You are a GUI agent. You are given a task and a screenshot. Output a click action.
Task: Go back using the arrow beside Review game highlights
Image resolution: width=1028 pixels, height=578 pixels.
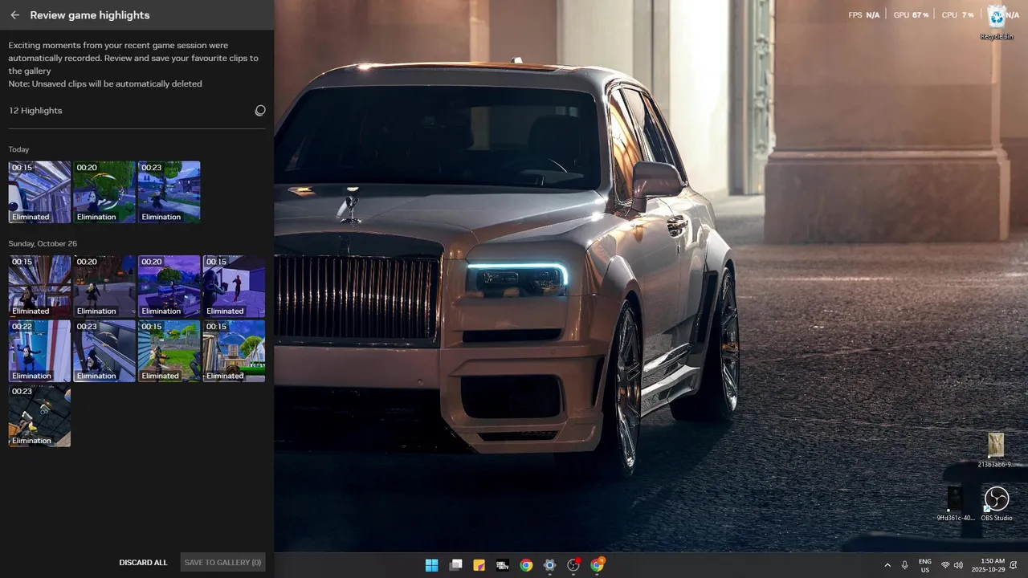coord(14,15)
